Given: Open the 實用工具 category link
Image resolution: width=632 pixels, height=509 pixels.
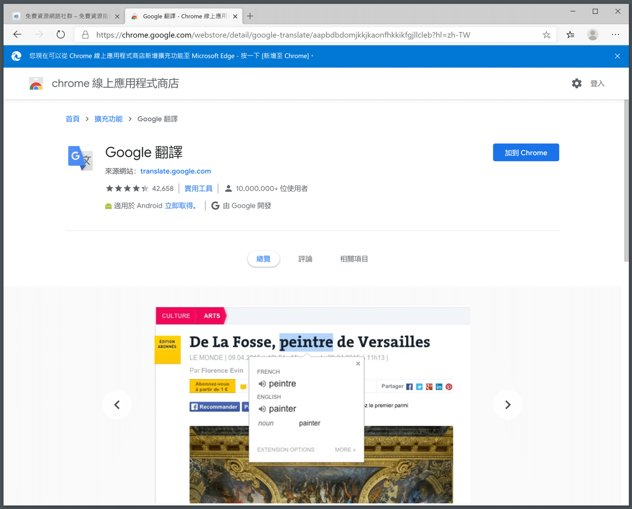Looking at the screenshot, I should 198,188.
